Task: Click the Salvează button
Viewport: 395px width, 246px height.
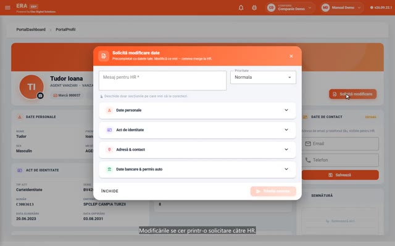Action: [340, 175]
